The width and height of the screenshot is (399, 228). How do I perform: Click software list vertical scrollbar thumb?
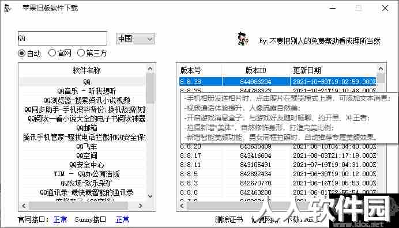coord(150,88)
